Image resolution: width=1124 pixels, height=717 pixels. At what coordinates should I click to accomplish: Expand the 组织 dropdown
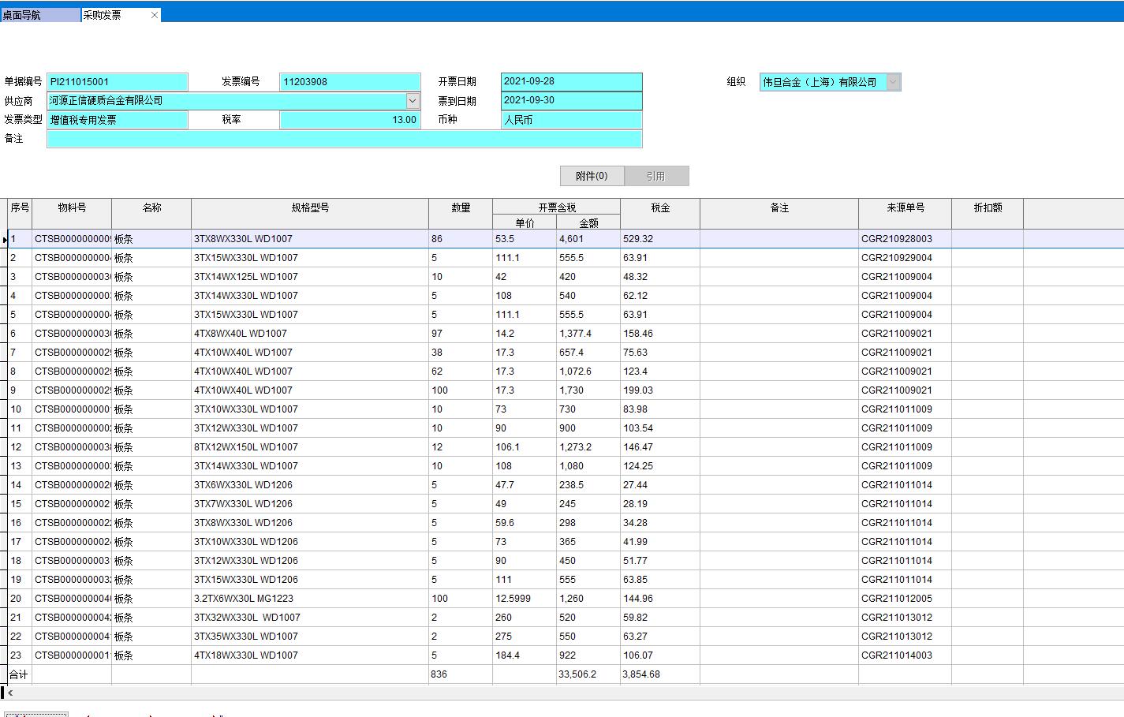(x=893, y=82)
